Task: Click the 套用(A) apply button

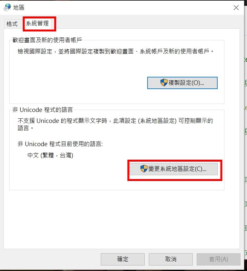Action: (219, 259)
